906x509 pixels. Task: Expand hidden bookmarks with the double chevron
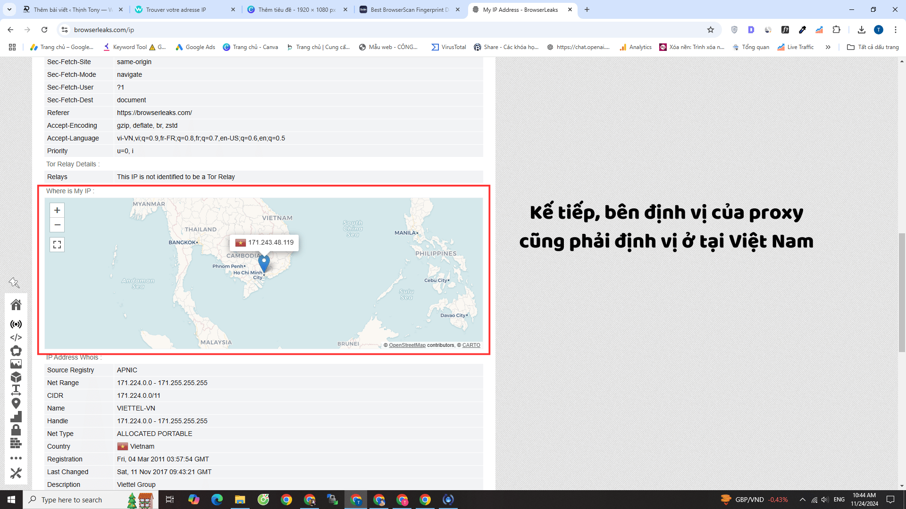point(829,47)
